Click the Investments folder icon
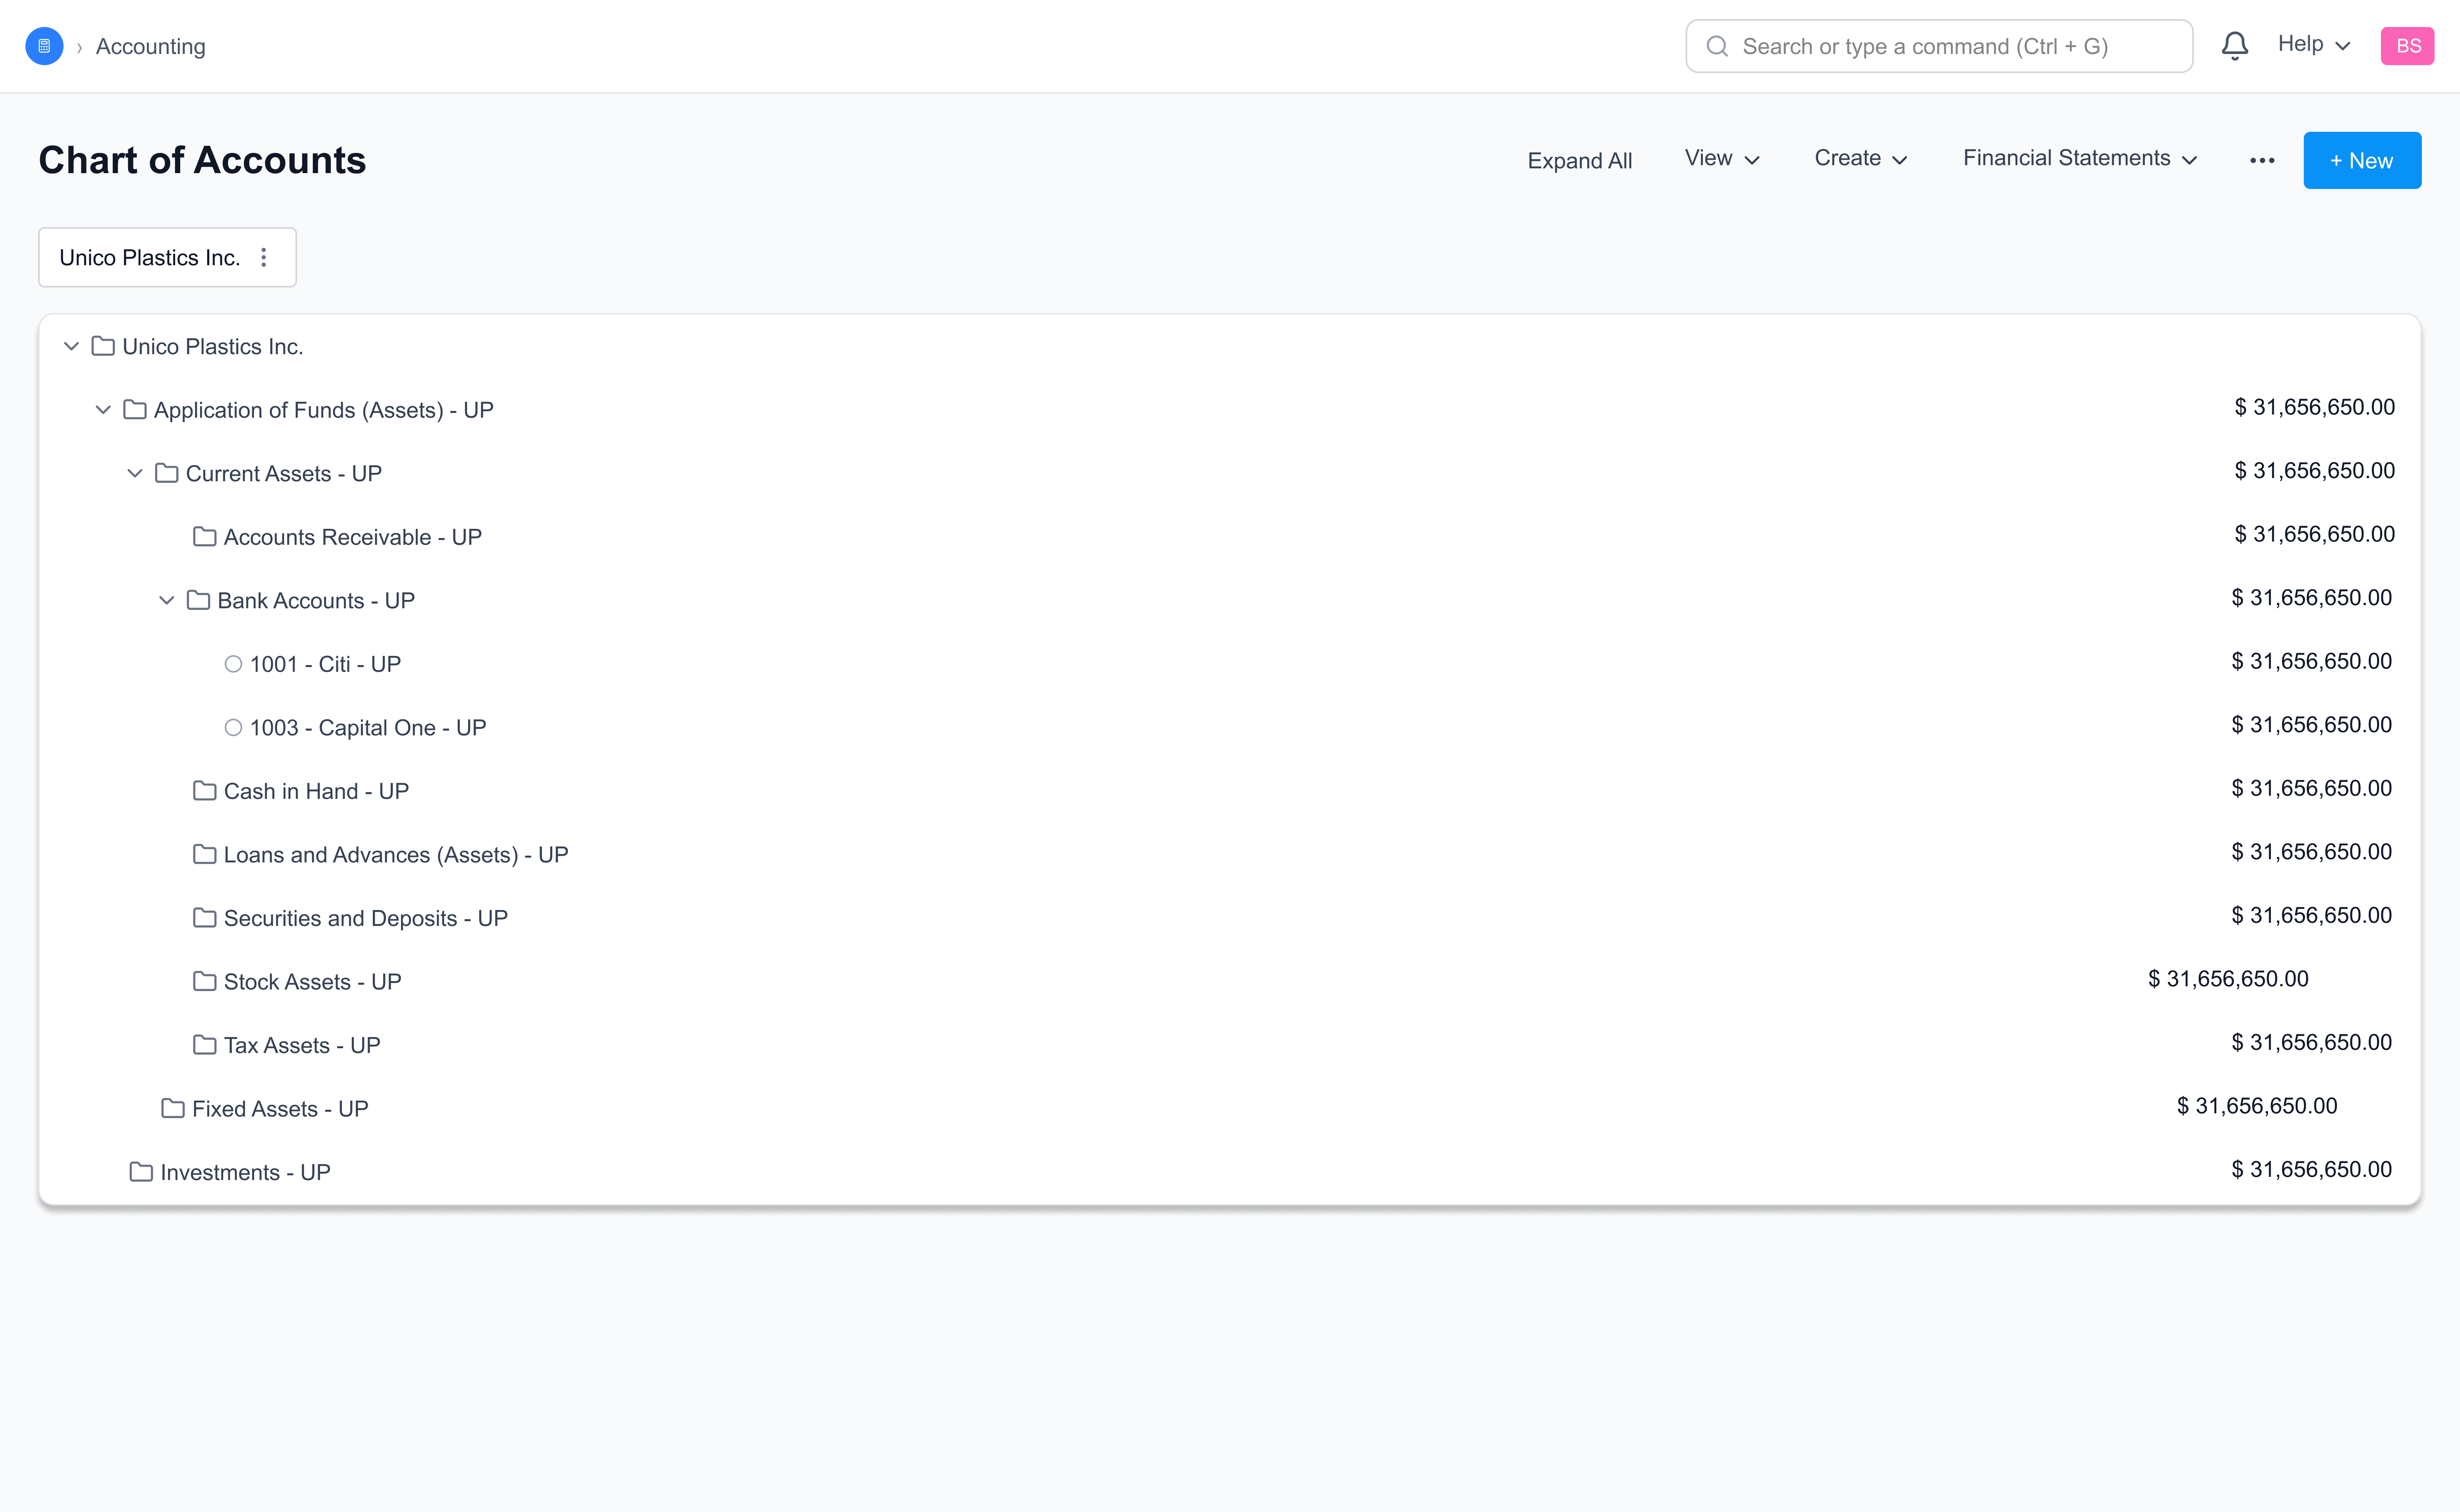 141,1172
